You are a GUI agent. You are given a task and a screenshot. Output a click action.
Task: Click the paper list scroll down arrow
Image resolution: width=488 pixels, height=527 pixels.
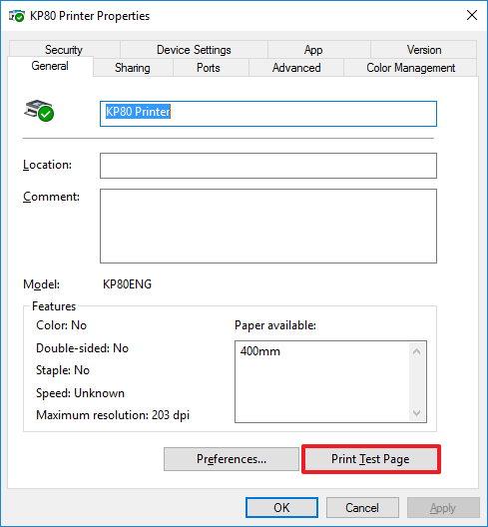coord(417,413)
